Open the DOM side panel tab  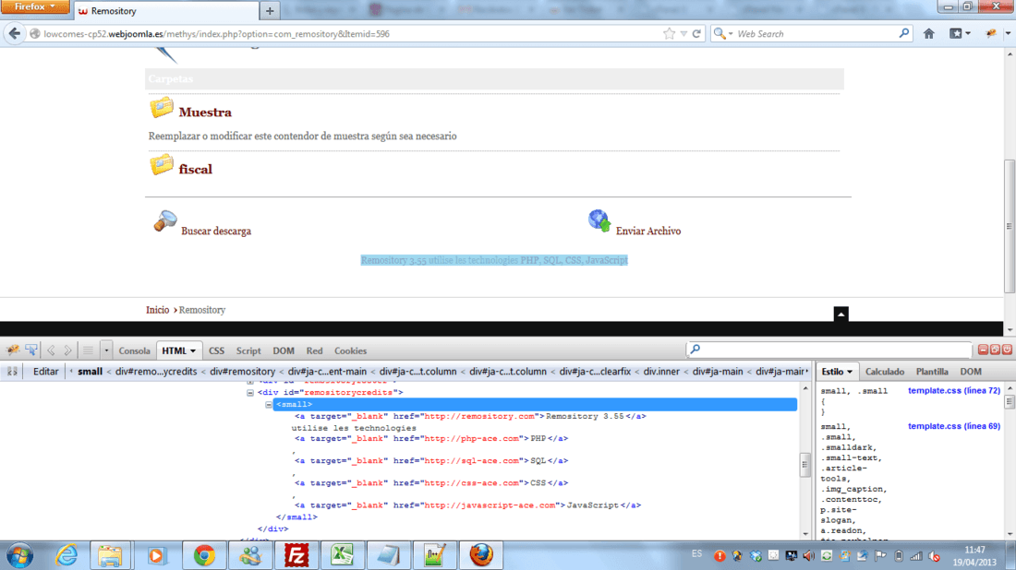(970, 372)
